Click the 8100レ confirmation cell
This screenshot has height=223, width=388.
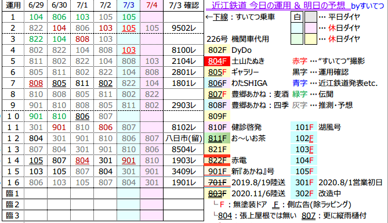click(184, 50)
